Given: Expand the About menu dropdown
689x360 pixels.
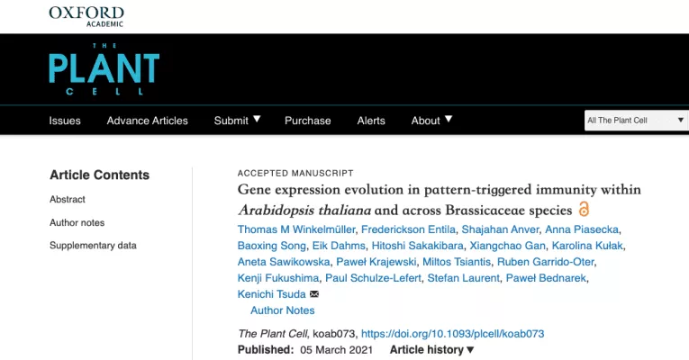Looking at the screenshot, I should pyautogui.click(x=431, y=120).
